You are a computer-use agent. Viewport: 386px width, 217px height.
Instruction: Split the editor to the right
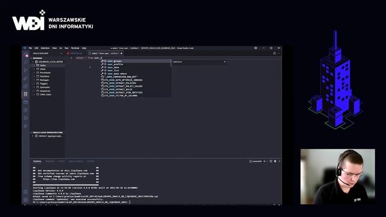[x=274, y=53]
